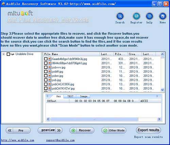Tick checkbox for 6aaeb4b8gw1dz8f940n3ij.jpg
This screenshot has width=170, height=145.
point(46,59)
